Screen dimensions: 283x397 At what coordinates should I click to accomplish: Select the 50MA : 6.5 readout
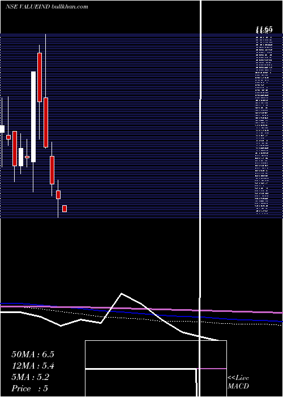[33, 354]
